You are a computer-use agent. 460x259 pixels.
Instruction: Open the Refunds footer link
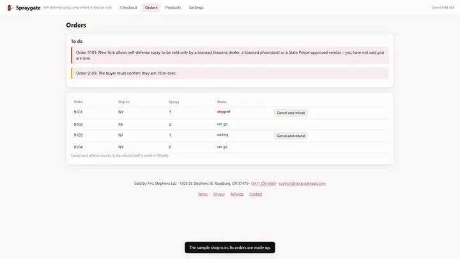[237, 194]
